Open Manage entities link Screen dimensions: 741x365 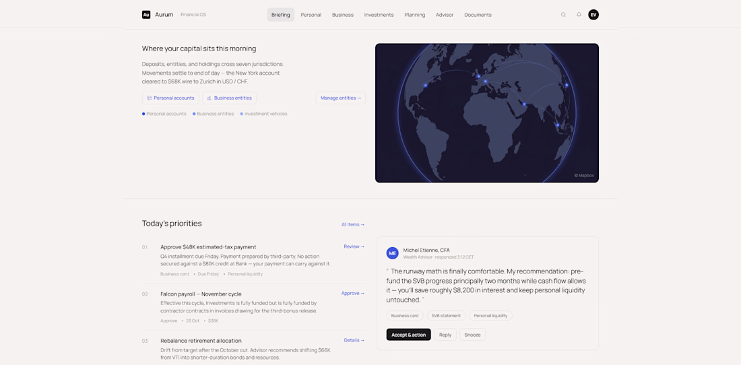[x=340, y=98]
